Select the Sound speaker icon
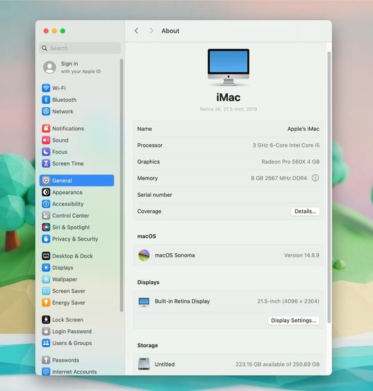 (x=46, y=140)
